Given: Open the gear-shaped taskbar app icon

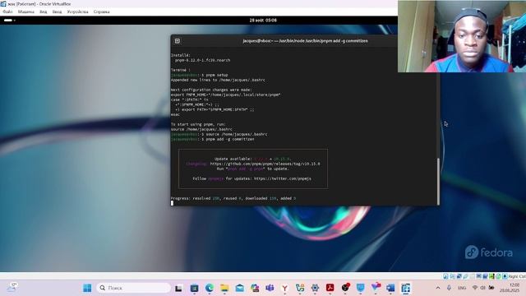Looking at the screenshot, I should click(x=315, y=288).
